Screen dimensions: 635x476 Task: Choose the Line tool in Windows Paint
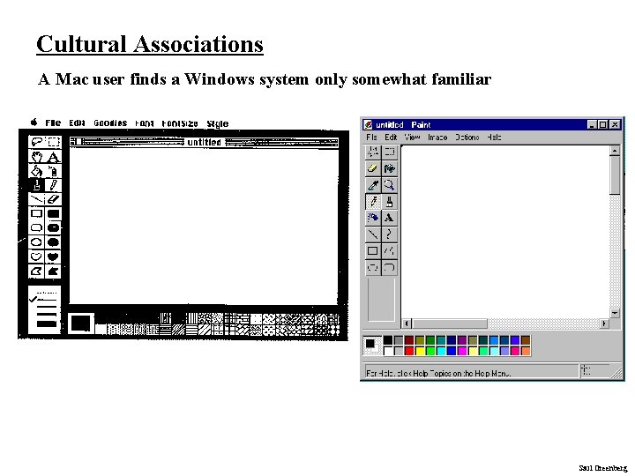tap(372, 234)
